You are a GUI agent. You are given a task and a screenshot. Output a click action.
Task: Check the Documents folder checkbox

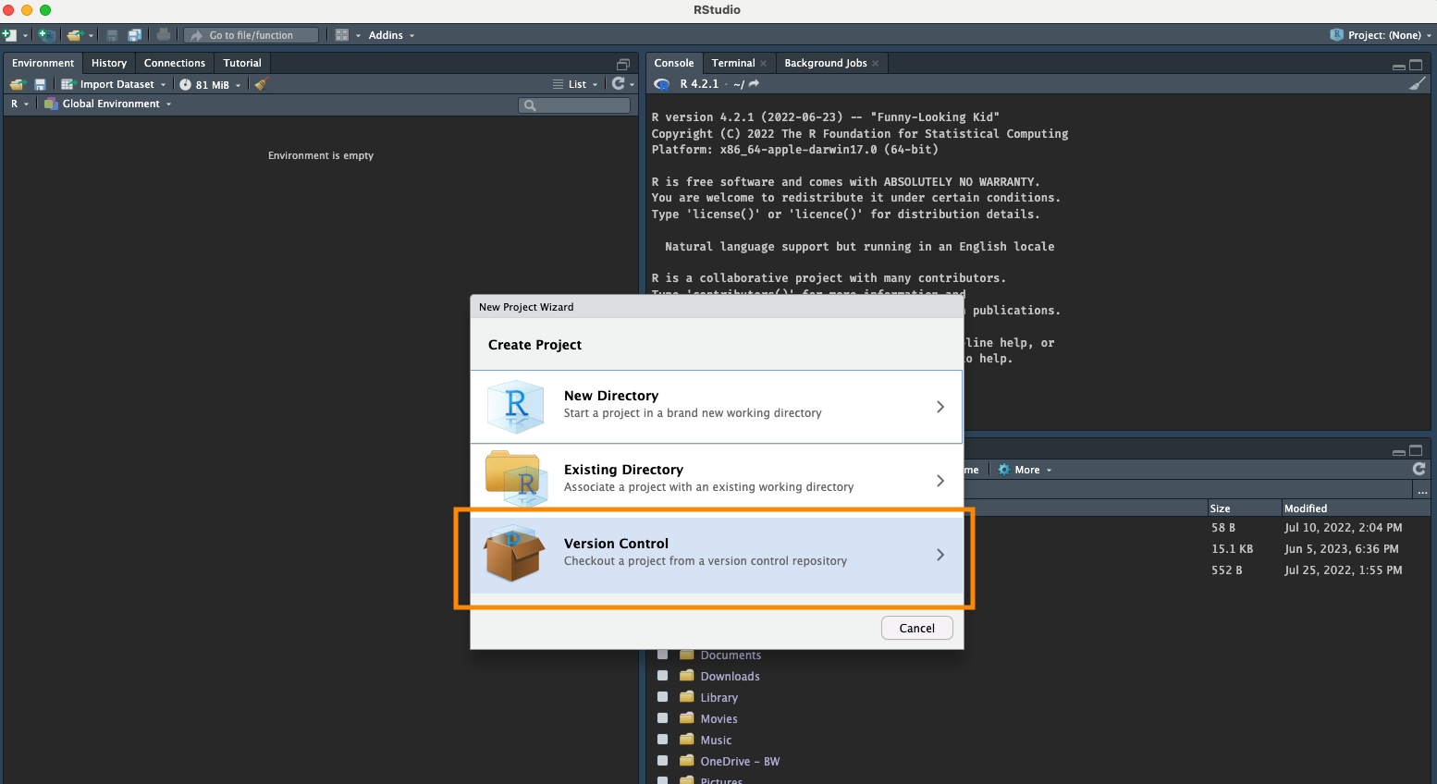click(662, 655)
